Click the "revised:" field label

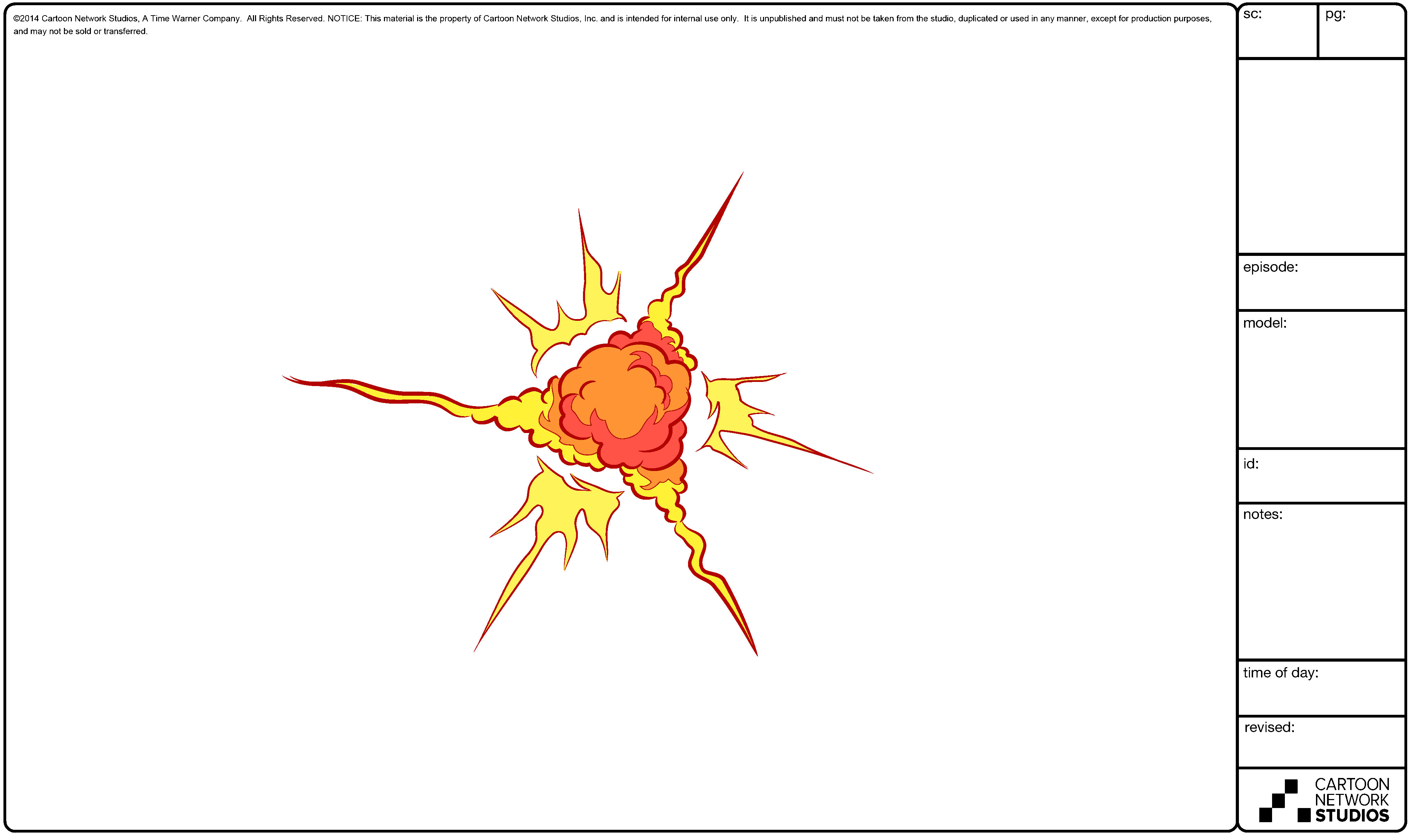pyautogui.click(x=1270, y=727)
